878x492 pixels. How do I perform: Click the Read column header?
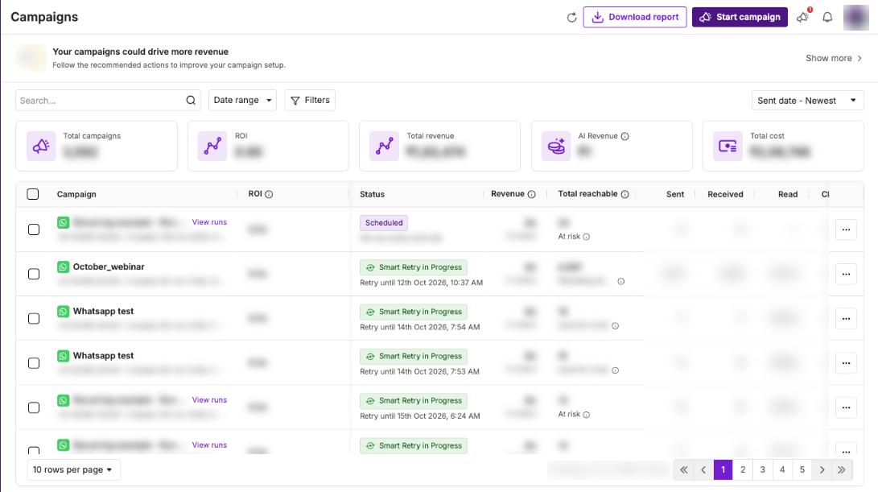[x=788, y=194]
